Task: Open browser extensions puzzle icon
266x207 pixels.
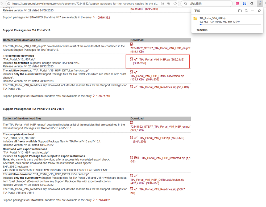Action: 252,3
